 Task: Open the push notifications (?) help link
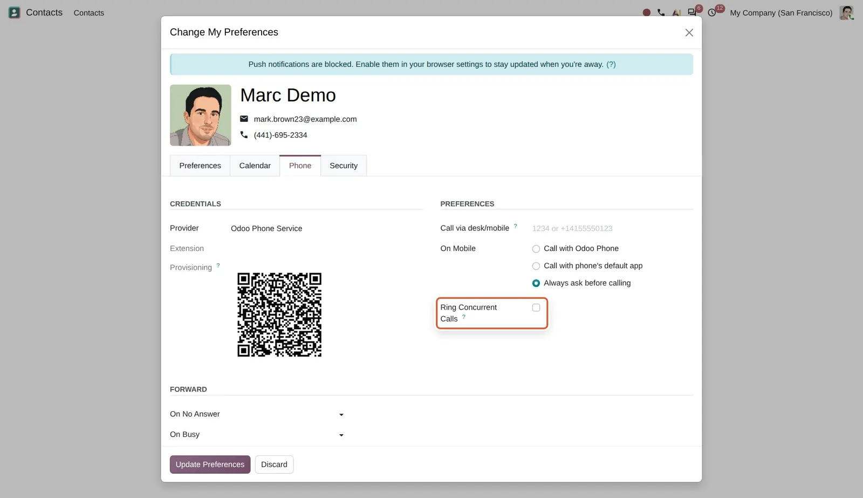click(611, 64)
